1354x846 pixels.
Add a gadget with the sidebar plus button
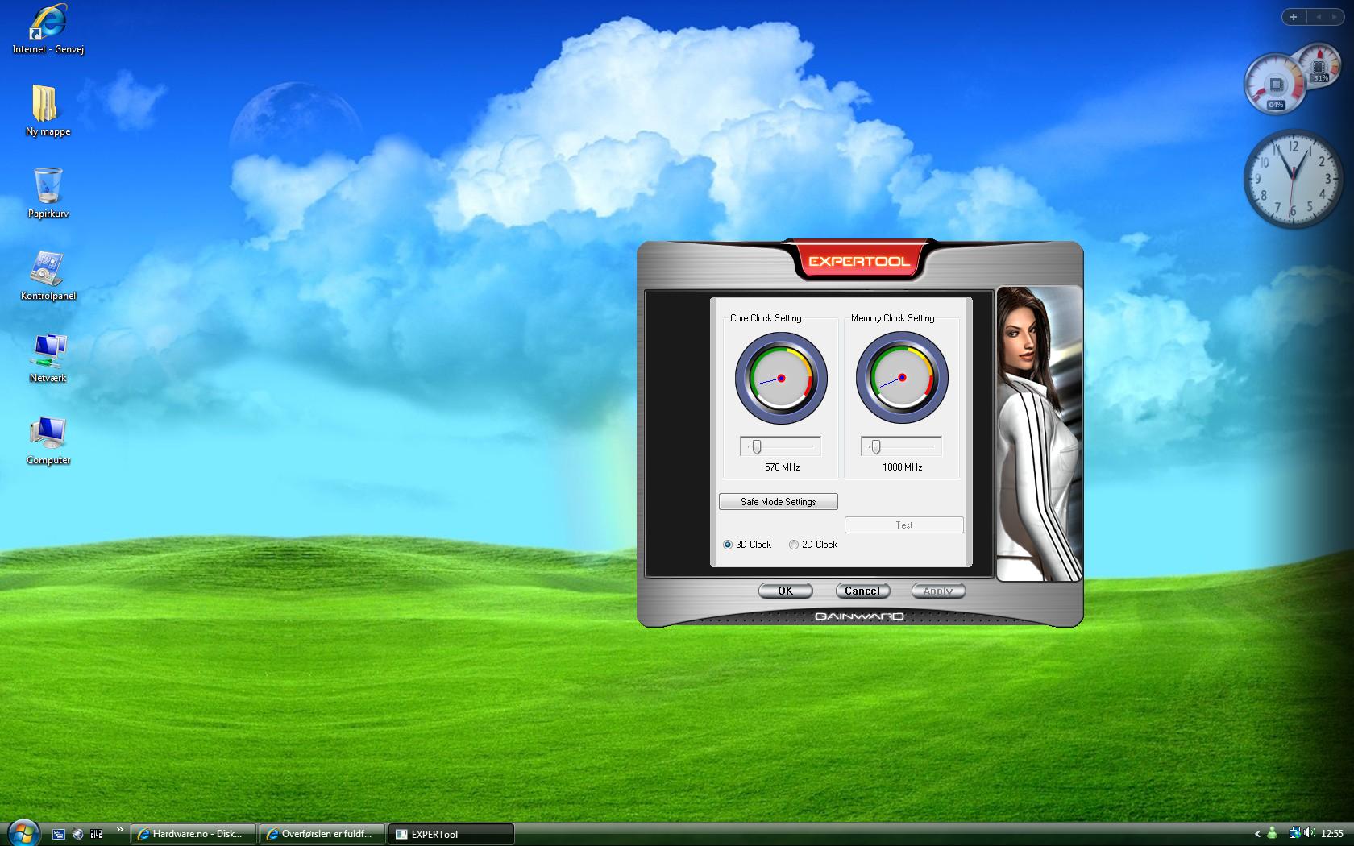[1293, 16]
